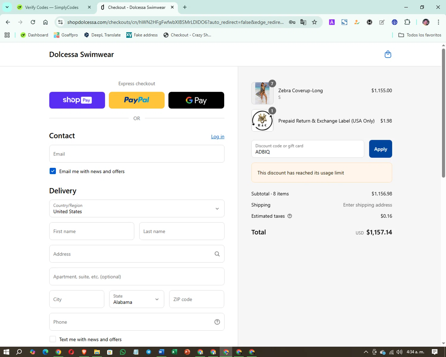This screenshot has height=357, width=446.
Task: Select the Checkout - Dolcessa Swimwear tab
Action: (x=137, y=7)
